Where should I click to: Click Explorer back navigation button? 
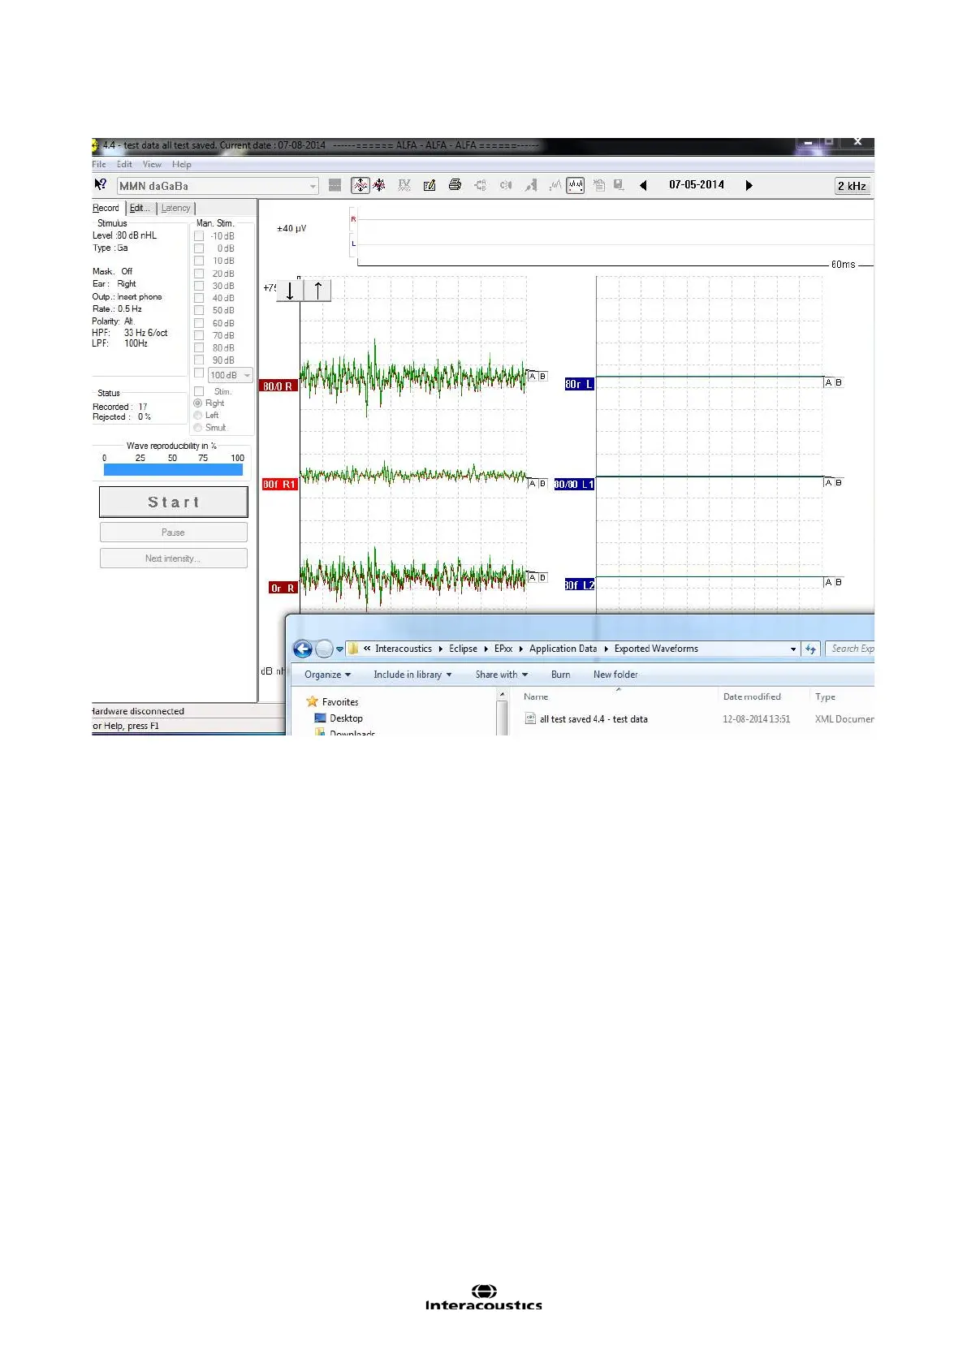coord(302,649)
